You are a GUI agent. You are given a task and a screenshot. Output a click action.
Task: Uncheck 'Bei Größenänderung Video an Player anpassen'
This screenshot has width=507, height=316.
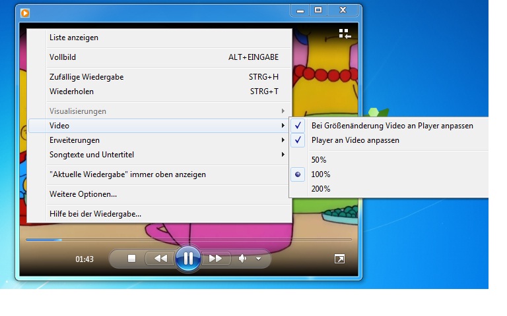[x=392, y=126]
